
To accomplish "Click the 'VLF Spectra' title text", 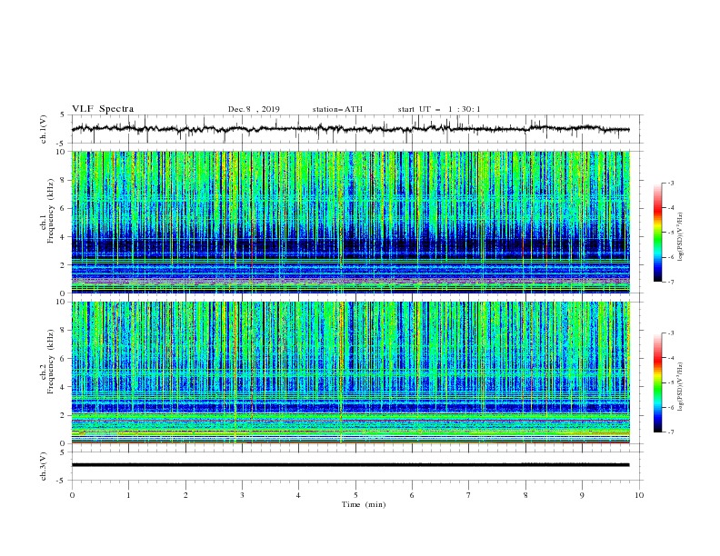I will [103, 109].
